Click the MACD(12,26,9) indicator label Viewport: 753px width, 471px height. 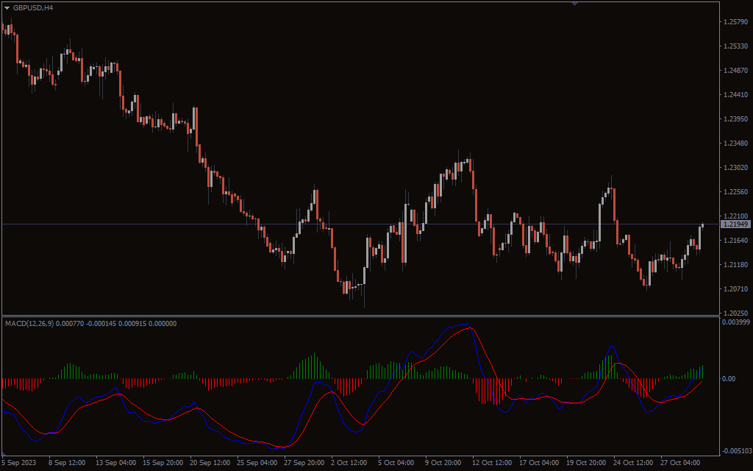29,323
